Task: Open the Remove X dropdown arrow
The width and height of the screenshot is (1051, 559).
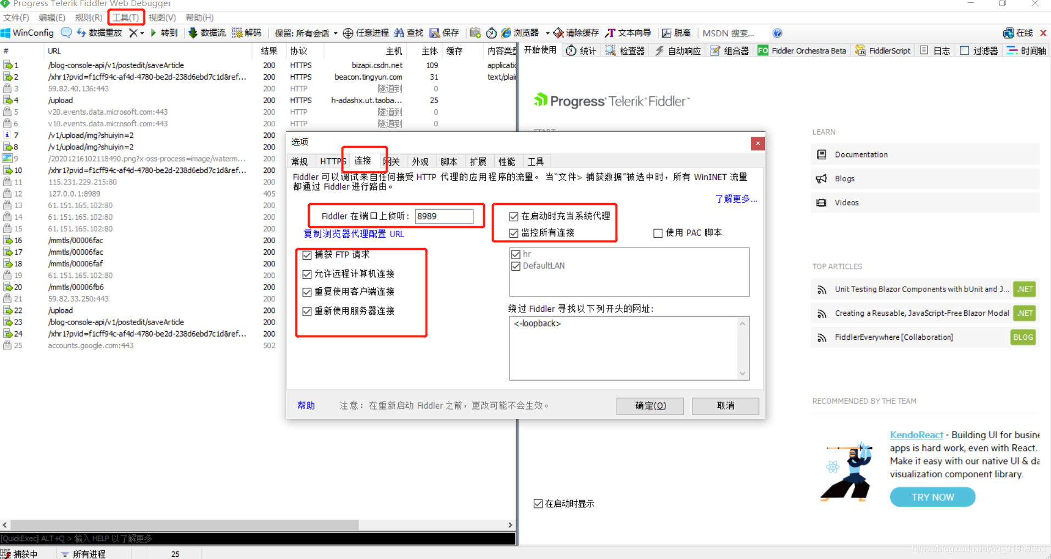Action: point(142,33)
